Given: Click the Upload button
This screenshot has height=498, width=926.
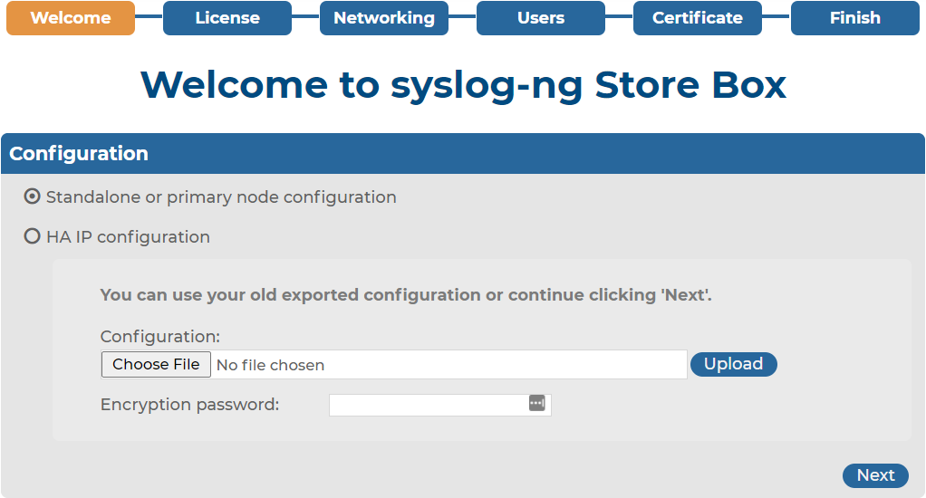Looking at the screenshot, I should 734,364.
